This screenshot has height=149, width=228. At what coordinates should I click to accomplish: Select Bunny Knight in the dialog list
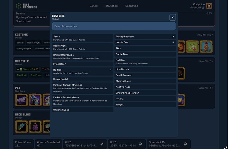click(x=83, y=79)
